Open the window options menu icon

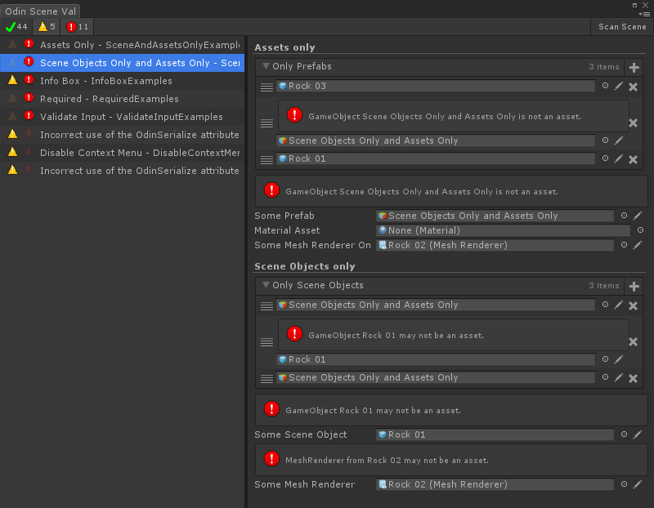pyautogui.click(x=644, y=14)
